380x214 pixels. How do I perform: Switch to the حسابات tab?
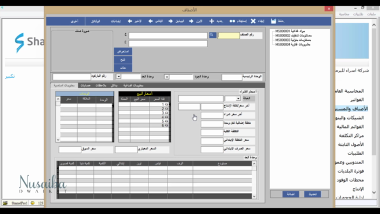(x=85, y=86)
